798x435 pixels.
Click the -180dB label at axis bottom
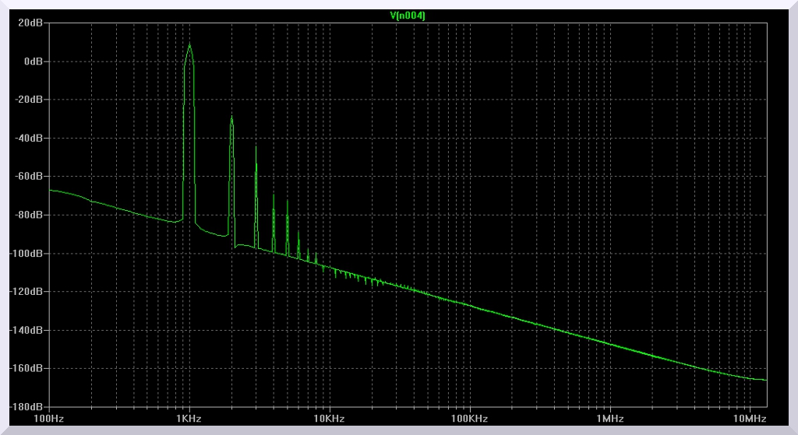pos(27,407)
